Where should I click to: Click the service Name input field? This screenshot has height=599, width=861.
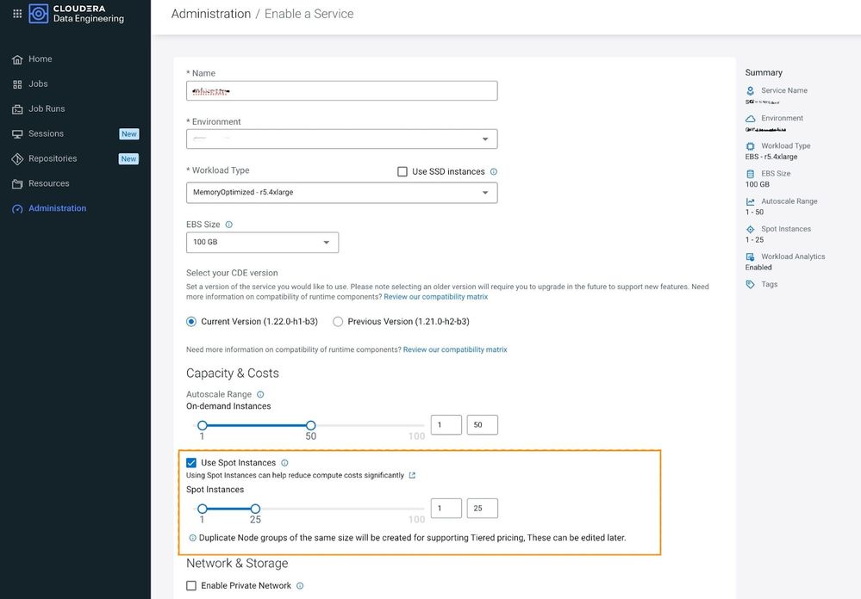click(341, 91)
